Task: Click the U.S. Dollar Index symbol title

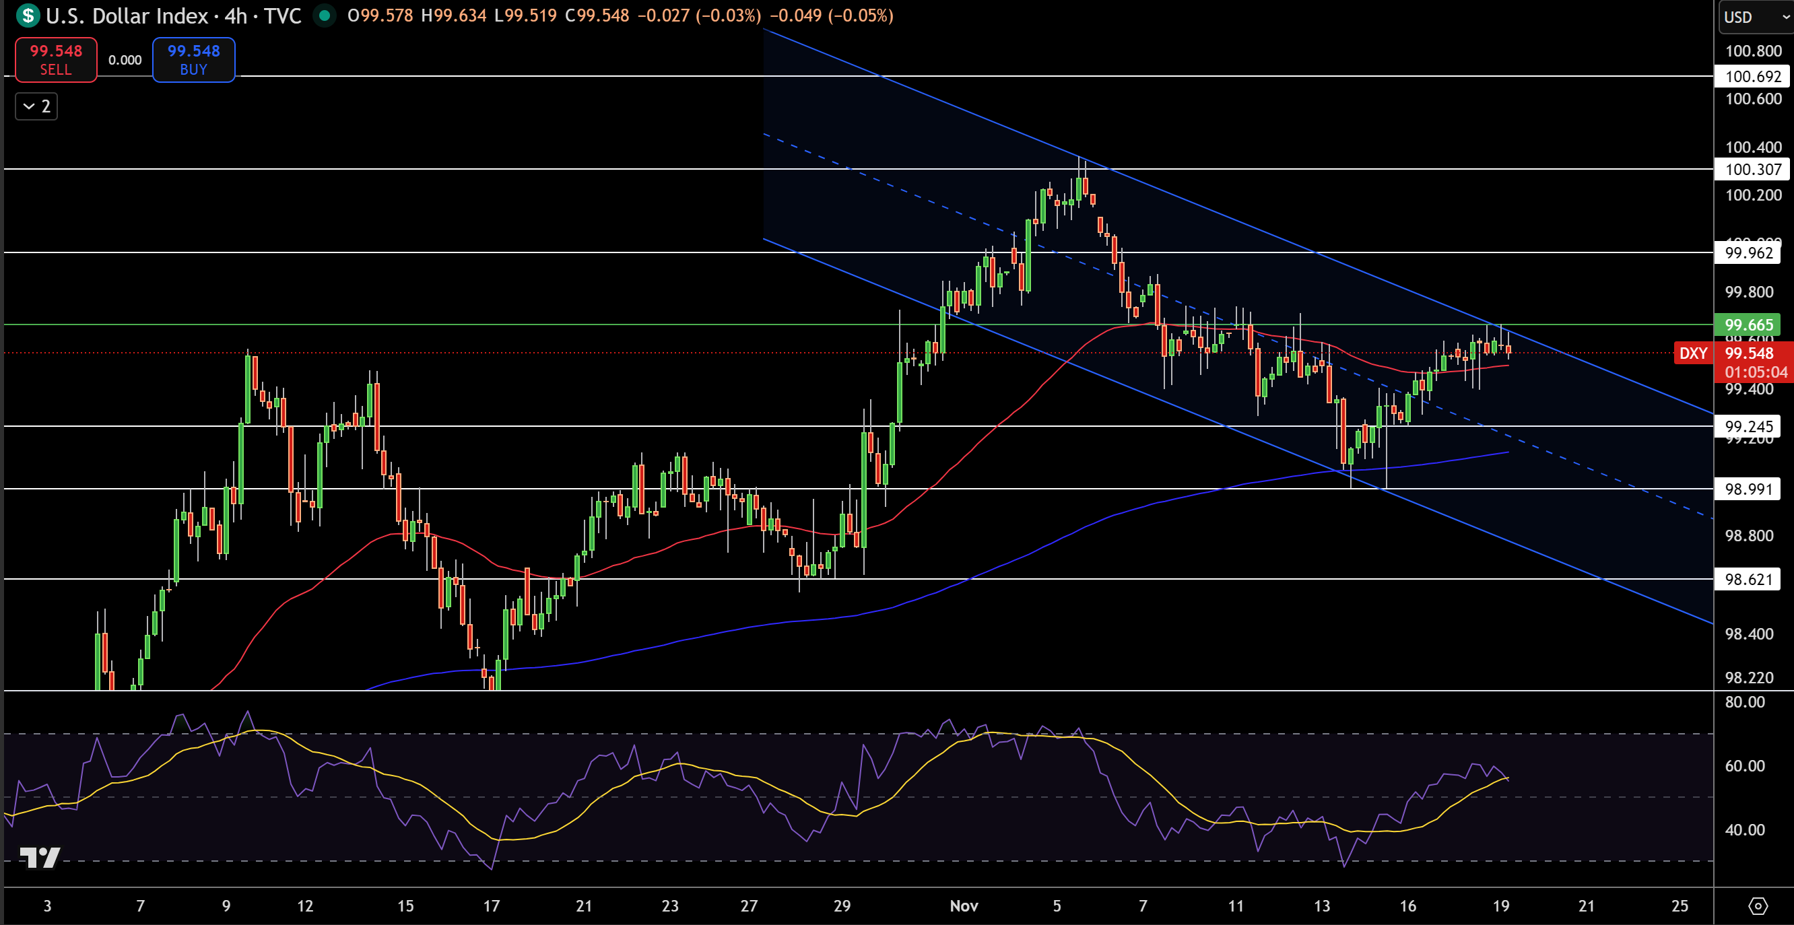Action: pyautogui.click(x=125, y=17)
